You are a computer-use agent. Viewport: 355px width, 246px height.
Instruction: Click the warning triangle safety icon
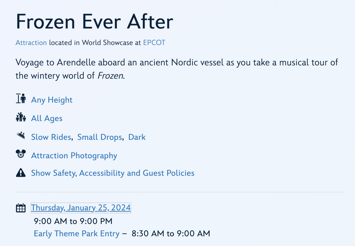(20, 173)
